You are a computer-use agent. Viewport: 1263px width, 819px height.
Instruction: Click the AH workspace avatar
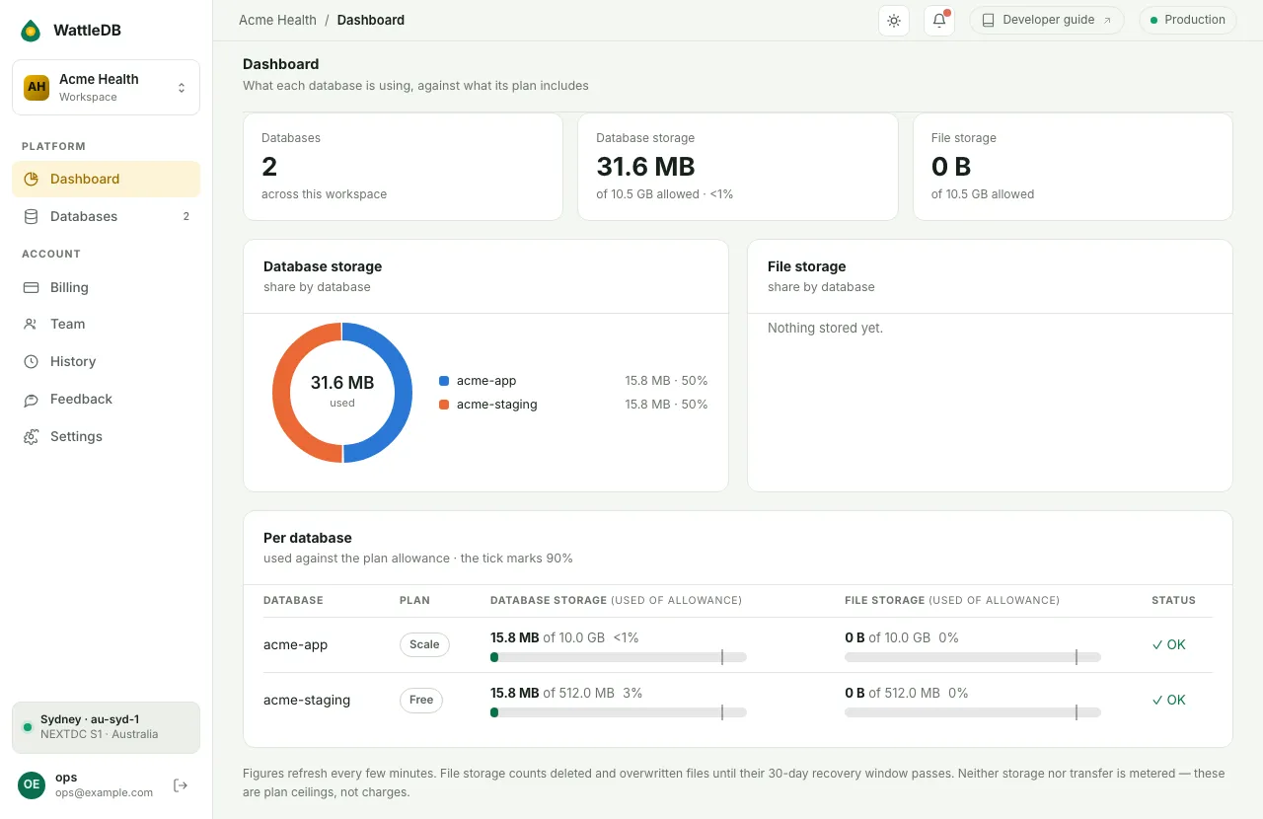[37, 87]
